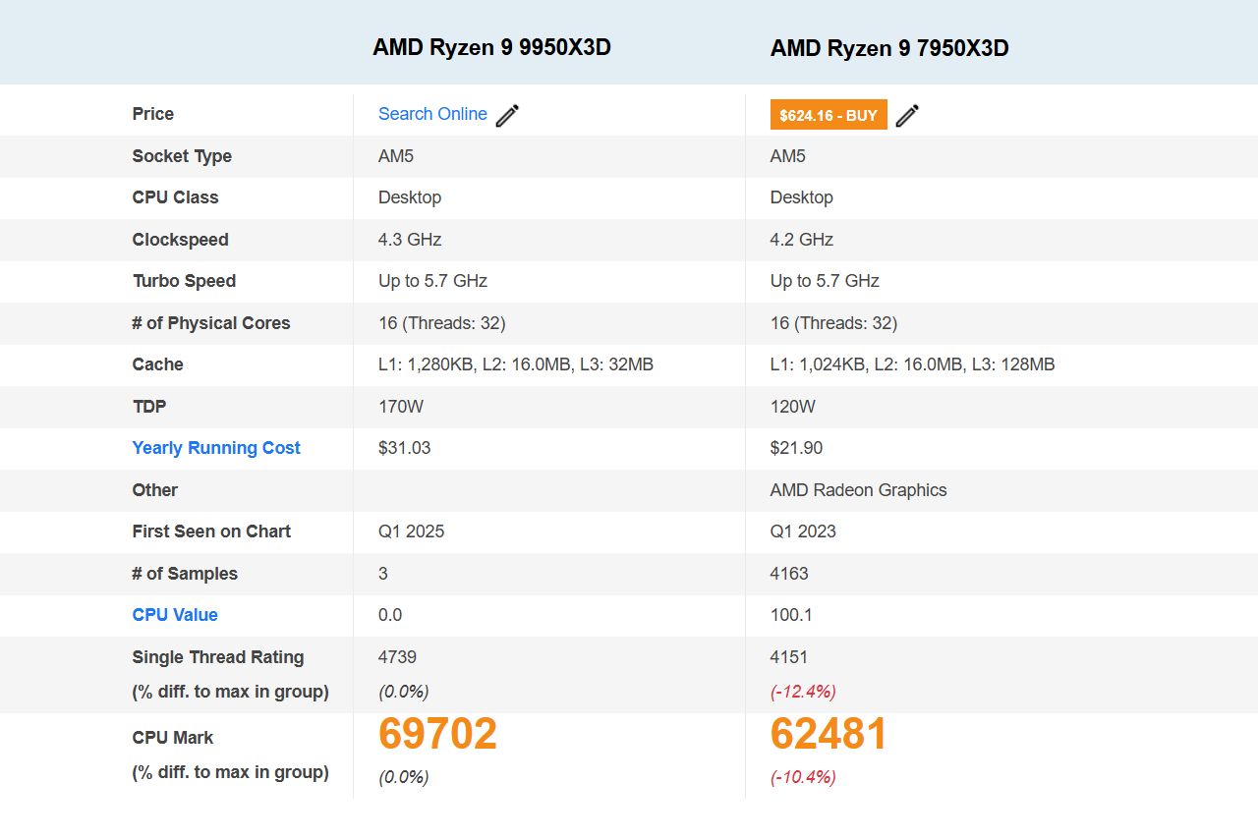Screen dimensions: 1258x839
Task: Click the (-10.4%) CPU Mark difference
Action: [803, 777]
